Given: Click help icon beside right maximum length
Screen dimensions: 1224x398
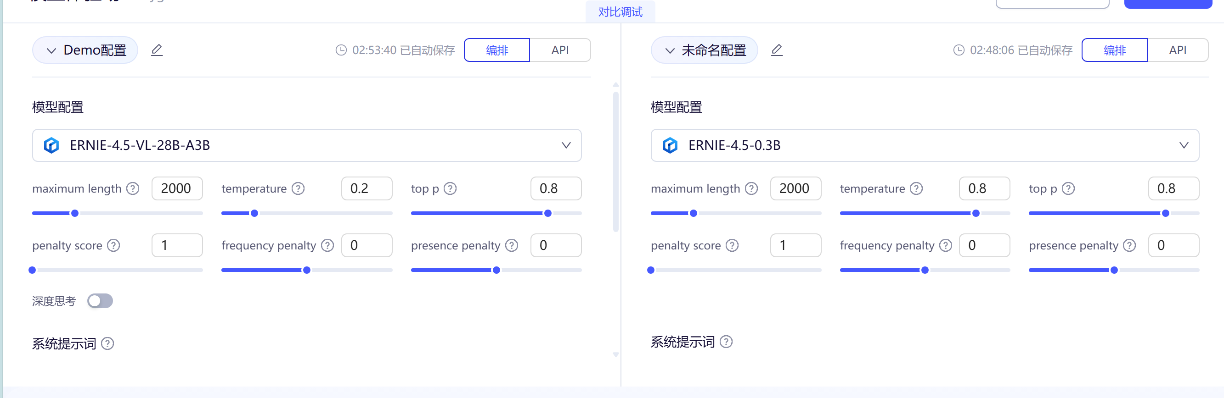Looking at the screenshot, I should click(x=751, y=189).
